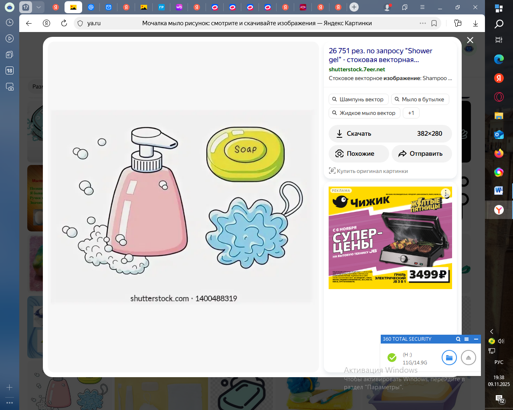513x410 pixels.
Task: Open folder in 360 Total Security widget
Action: pos(449,358)
